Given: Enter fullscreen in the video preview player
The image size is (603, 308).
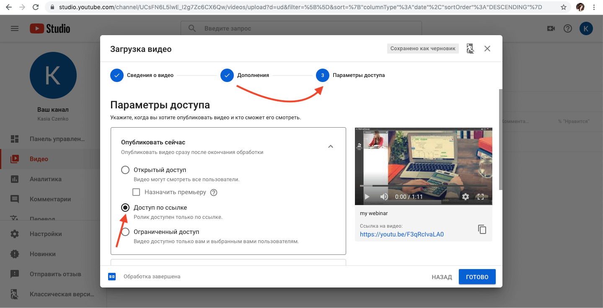Looking at the screenshot, I should 480,196.
